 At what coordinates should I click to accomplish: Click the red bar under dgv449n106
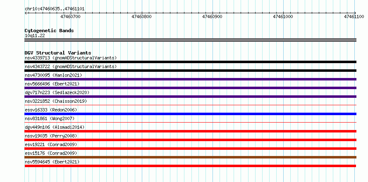tap(190, 131)
